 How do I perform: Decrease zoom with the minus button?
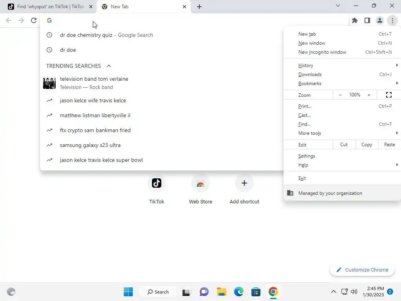point(340,95)
